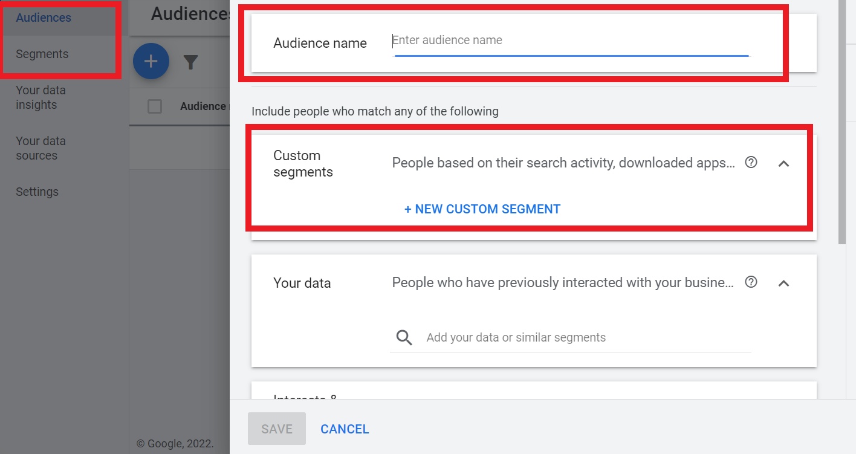Click CANCEL to discard the audience
The width and height of the screenshot is (856, 454).
point(345,429)
